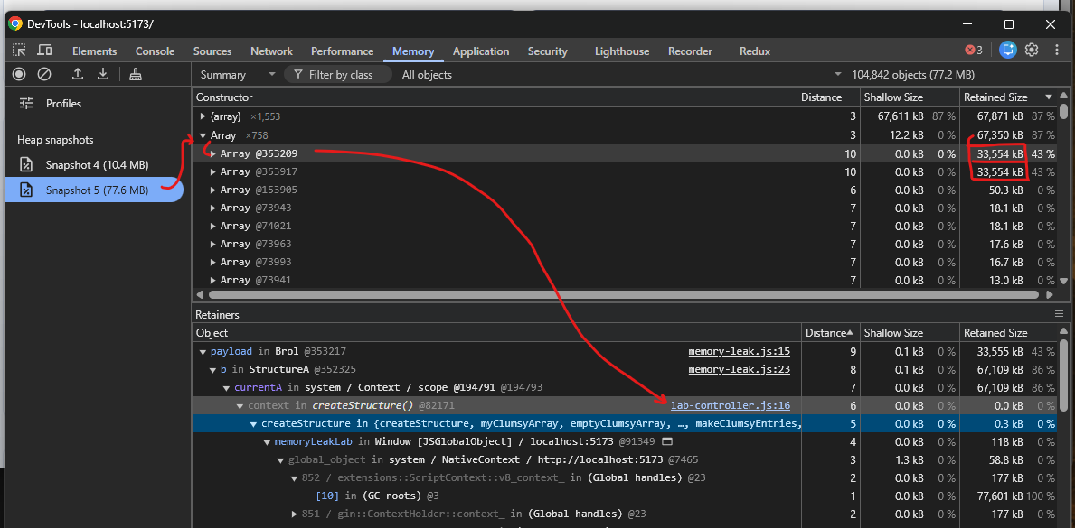1075x528 pixels.
Task: Click the load profile upload icon
Action: click(78, 74)
